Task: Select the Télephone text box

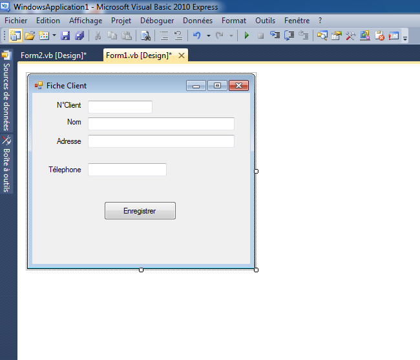Action: point(127,170)
